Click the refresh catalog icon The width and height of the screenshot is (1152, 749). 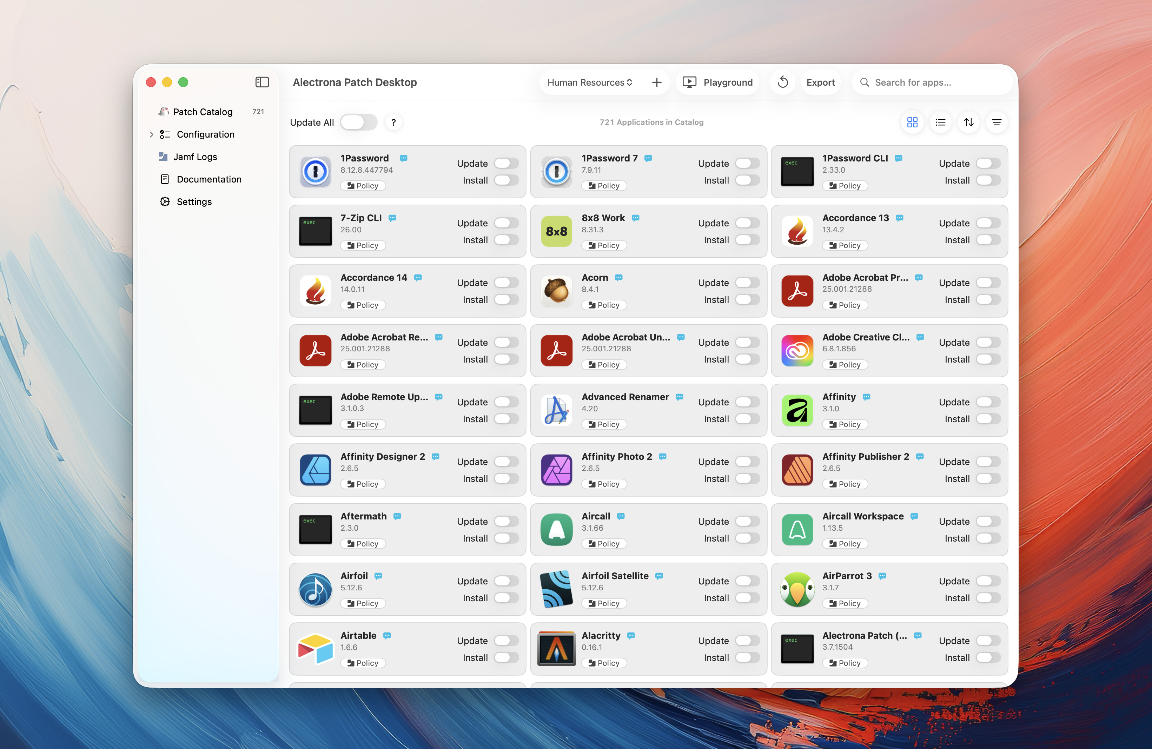tap(782, 82)
